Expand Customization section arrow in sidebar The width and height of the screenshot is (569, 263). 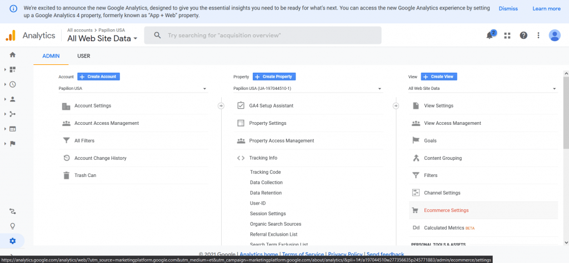(6, 69)
